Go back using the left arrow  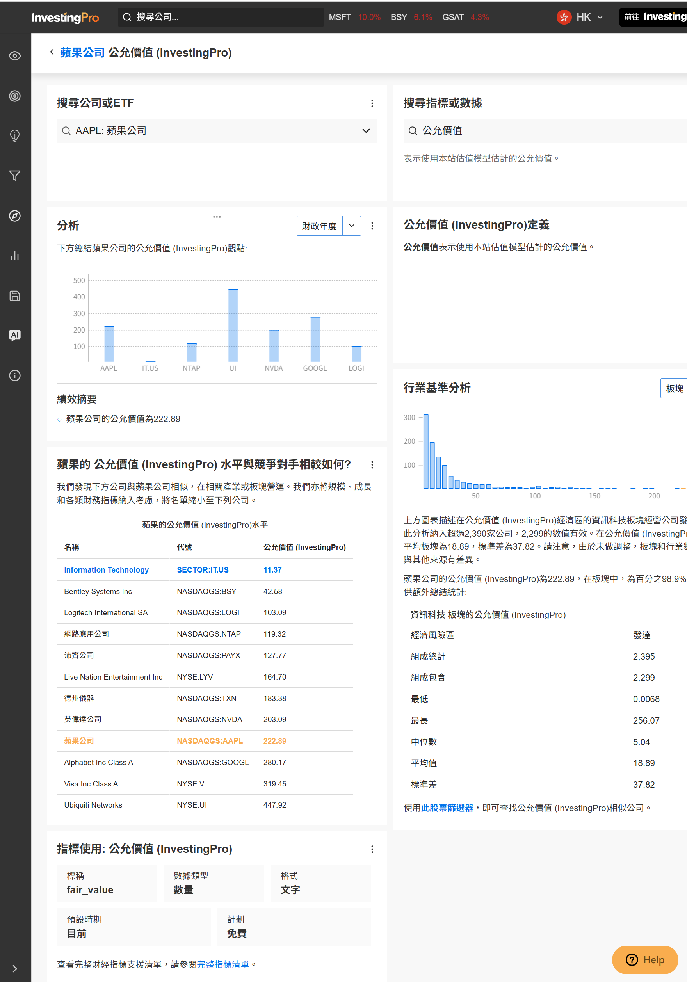52,52
